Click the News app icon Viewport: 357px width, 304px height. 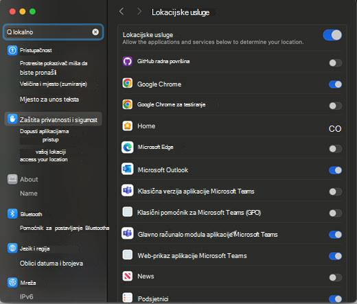pyautogui.click(x=127, y=276)
